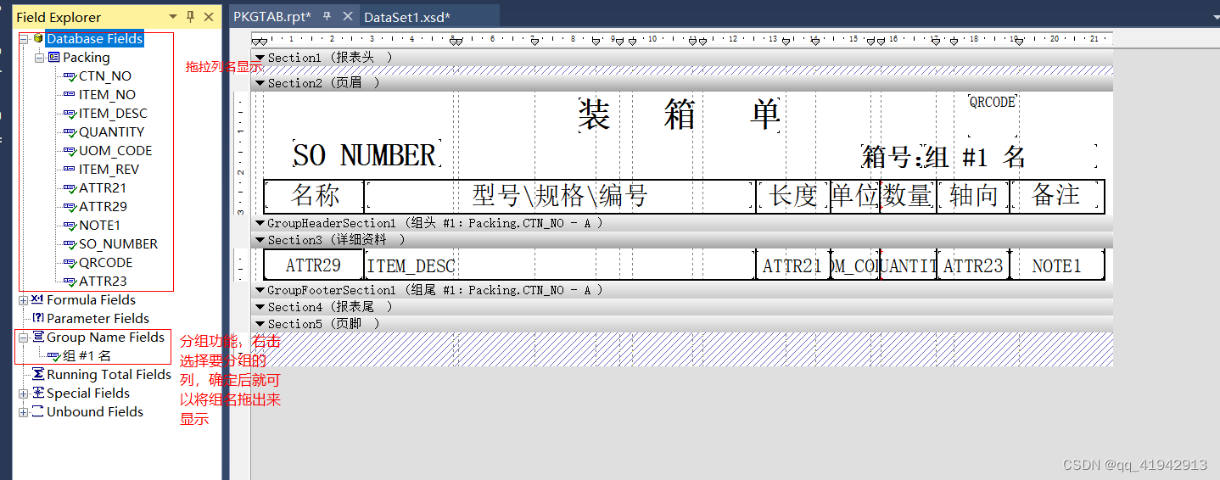Switch to the PKGTAB.rpt tab
The width and height of the screenshot is (1220, 480).
pyautogui.click(x=272, y=17)
